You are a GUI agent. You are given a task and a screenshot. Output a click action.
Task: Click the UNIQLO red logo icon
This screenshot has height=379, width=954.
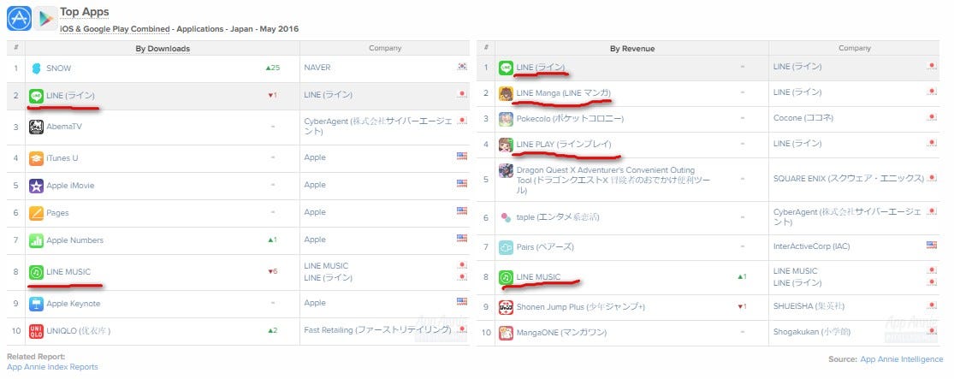[37, 331]
